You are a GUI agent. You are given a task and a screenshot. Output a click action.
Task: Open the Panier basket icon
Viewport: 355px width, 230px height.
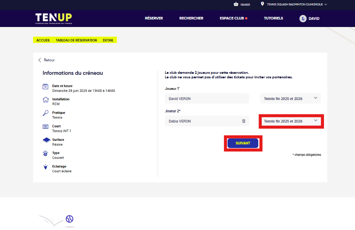point(236,4)
